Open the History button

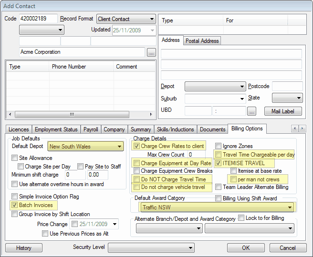pyautogui.click(x=23, y=248)
